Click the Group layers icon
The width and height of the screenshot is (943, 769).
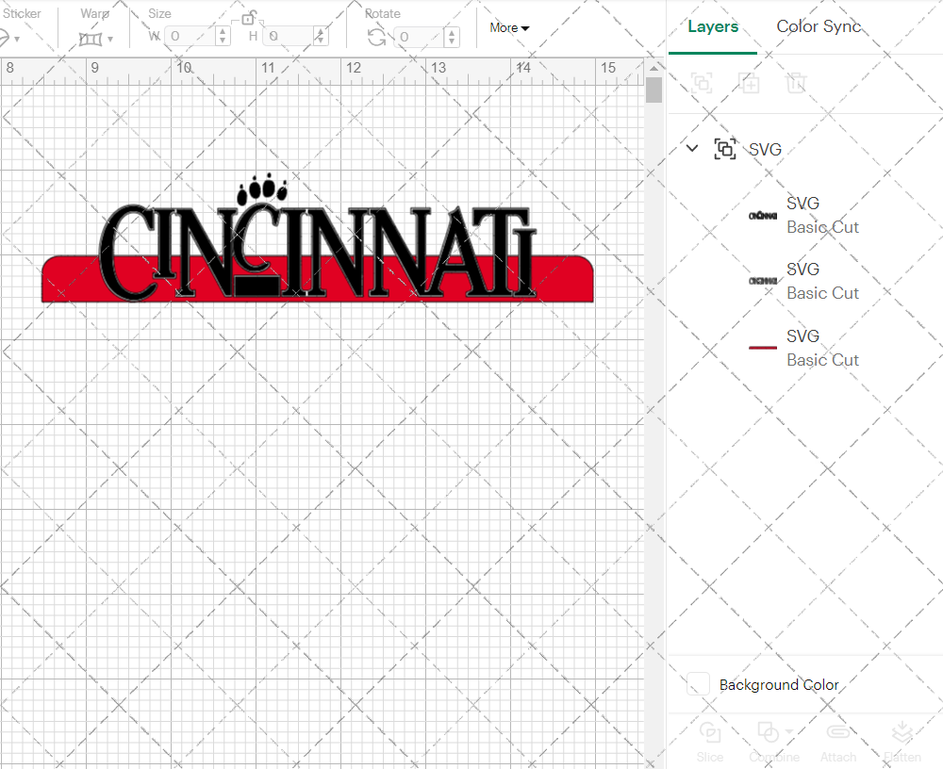(702, 84)
